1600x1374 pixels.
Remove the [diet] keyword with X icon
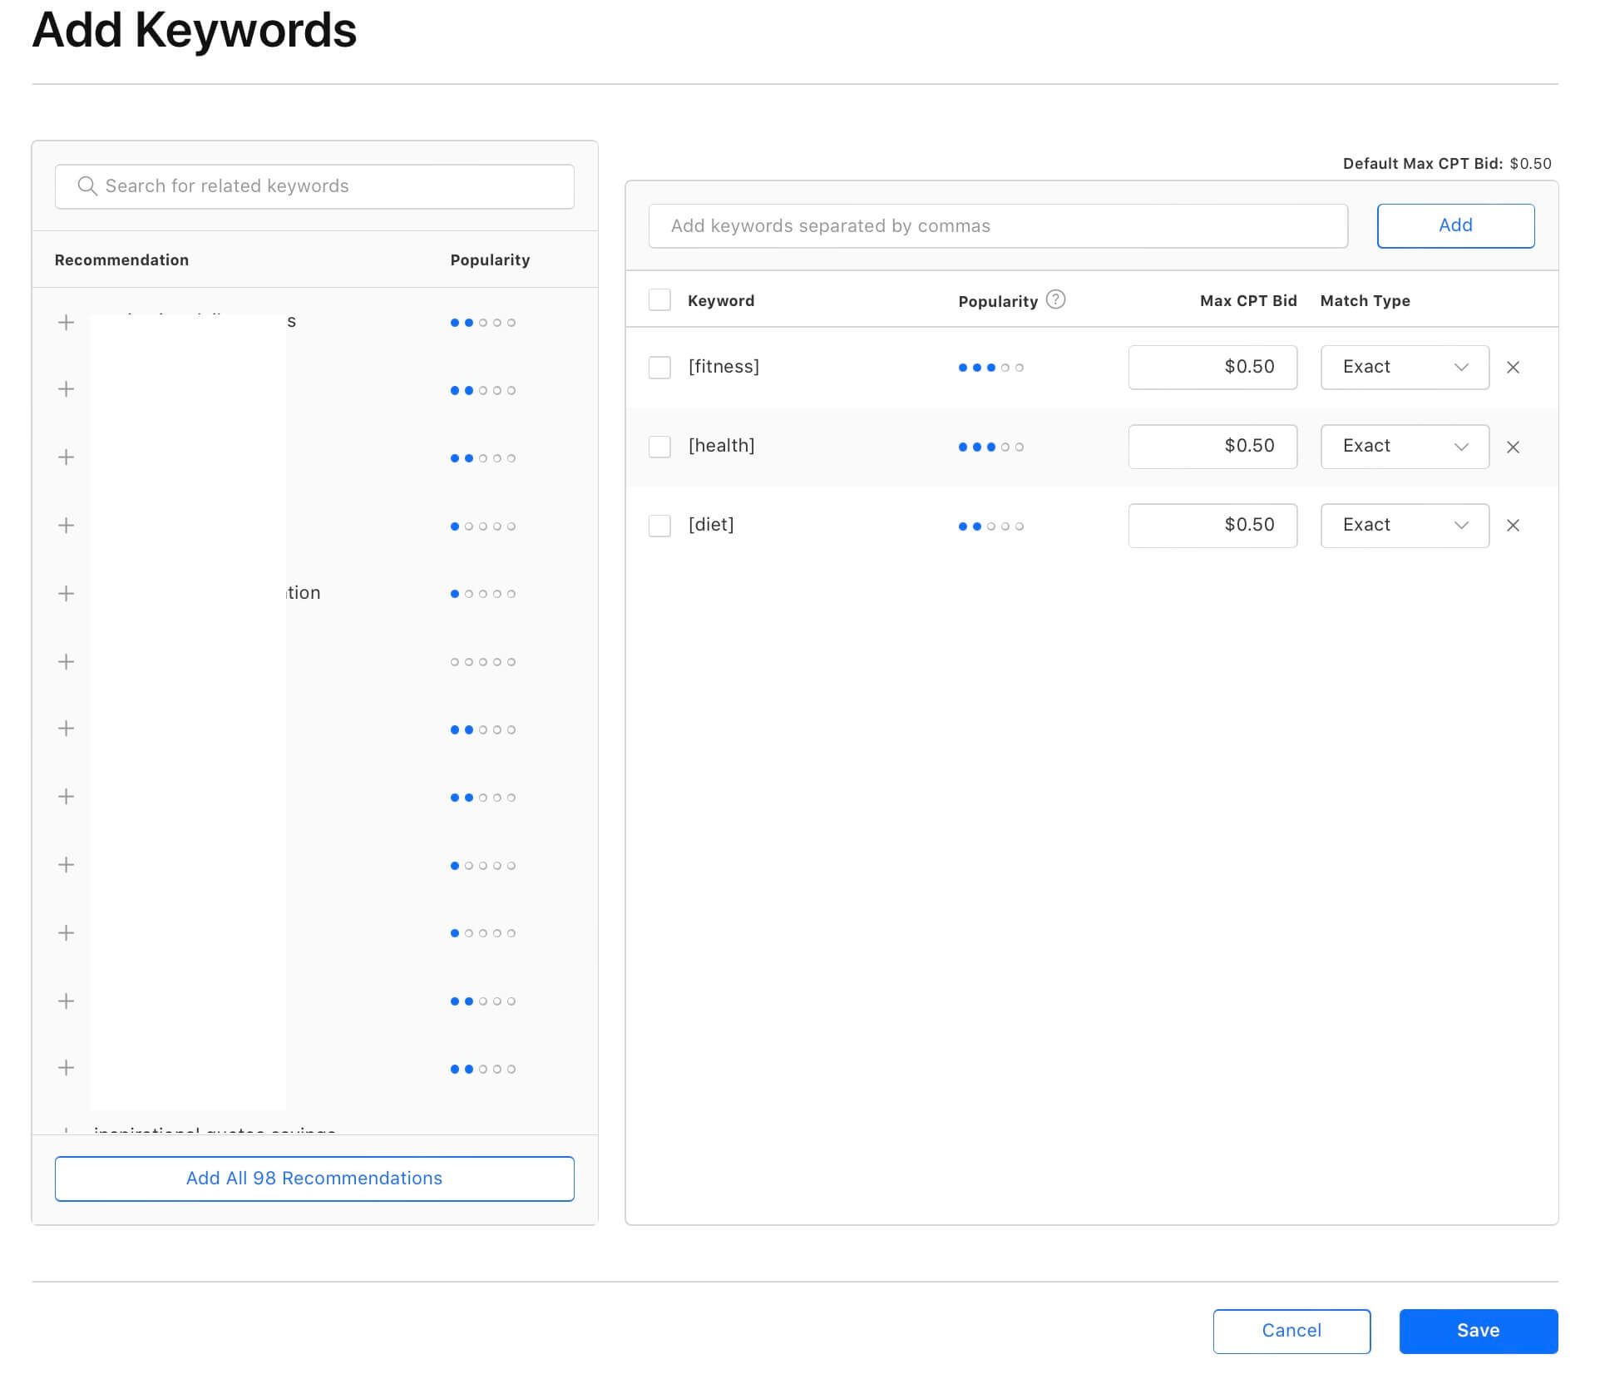[x=1513, y=526]
